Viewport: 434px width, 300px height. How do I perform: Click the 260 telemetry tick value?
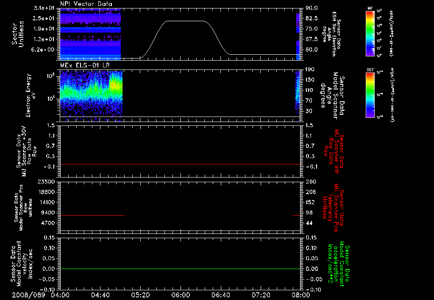tap(311, 181)
